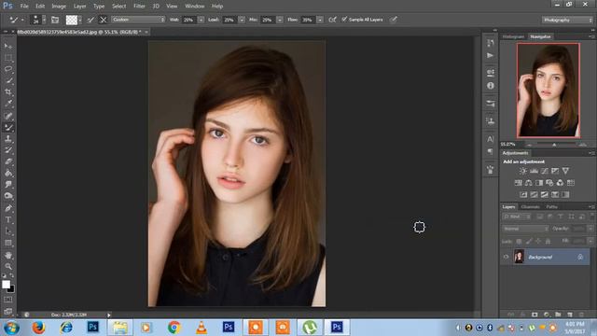Select the Pen tool

[8, 208]
